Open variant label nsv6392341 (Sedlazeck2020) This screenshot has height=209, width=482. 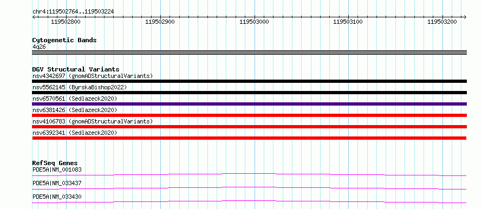[x=75, y=133]
